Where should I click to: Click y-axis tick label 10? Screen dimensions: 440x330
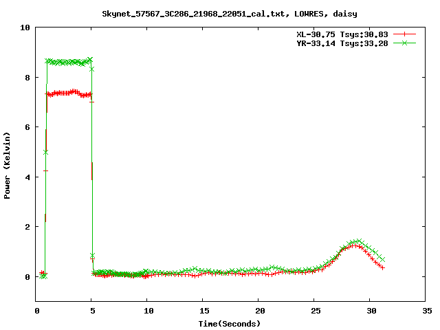[25, 27]
